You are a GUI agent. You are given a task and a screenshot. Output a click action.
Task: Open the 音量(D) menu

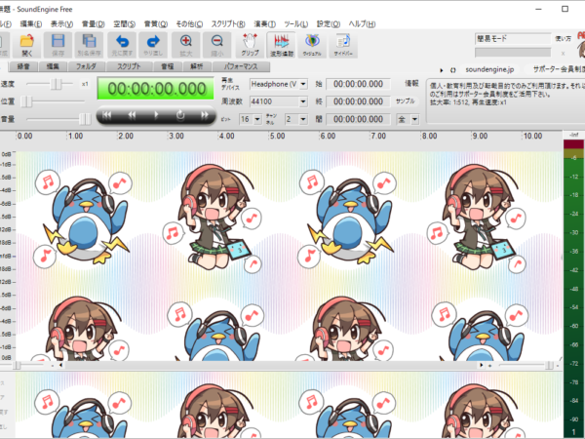tap(93, 24)
